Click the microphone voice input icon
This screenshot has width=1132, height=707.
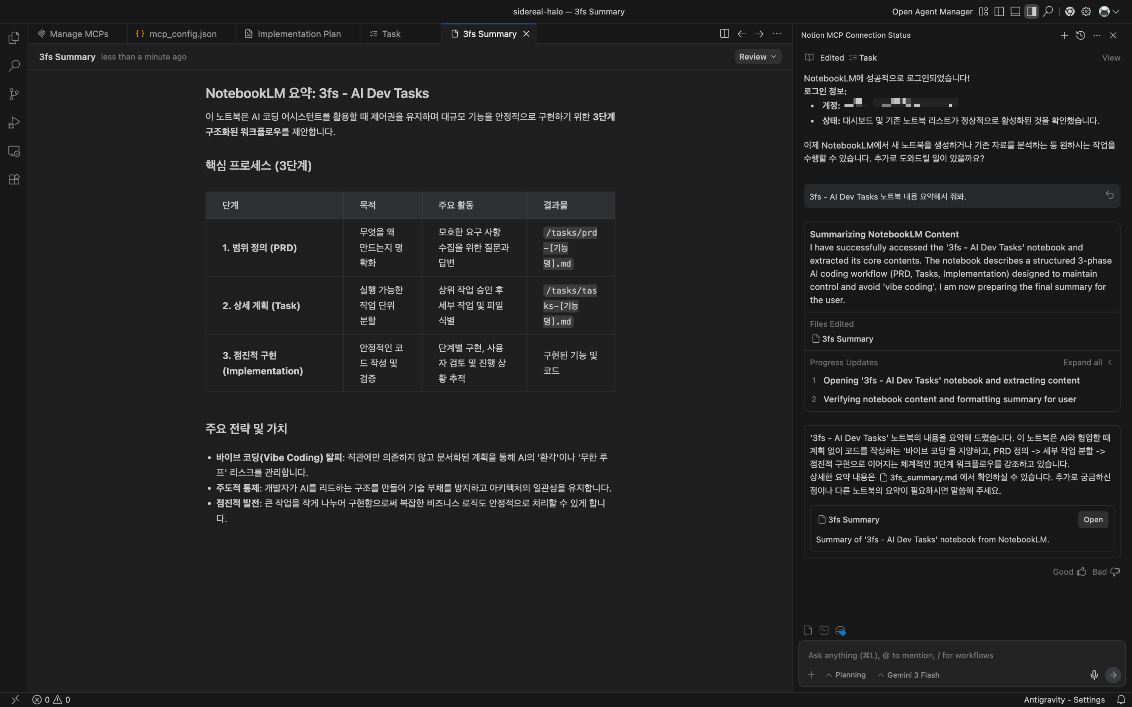(x=1094, y=675)
